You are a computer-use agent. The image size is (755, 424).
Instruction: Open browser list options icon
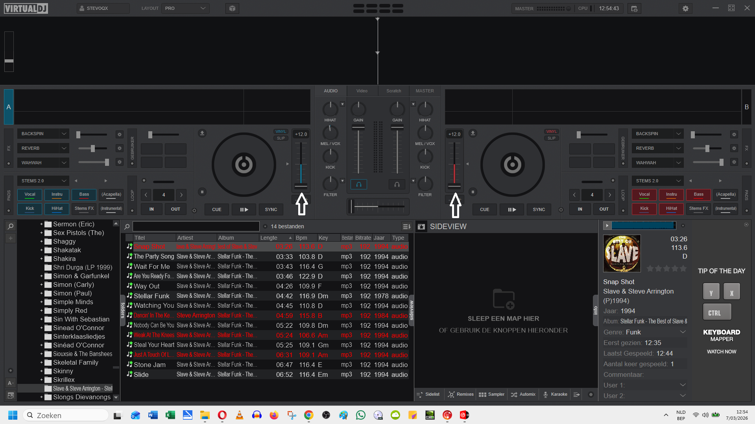(406, 226)
